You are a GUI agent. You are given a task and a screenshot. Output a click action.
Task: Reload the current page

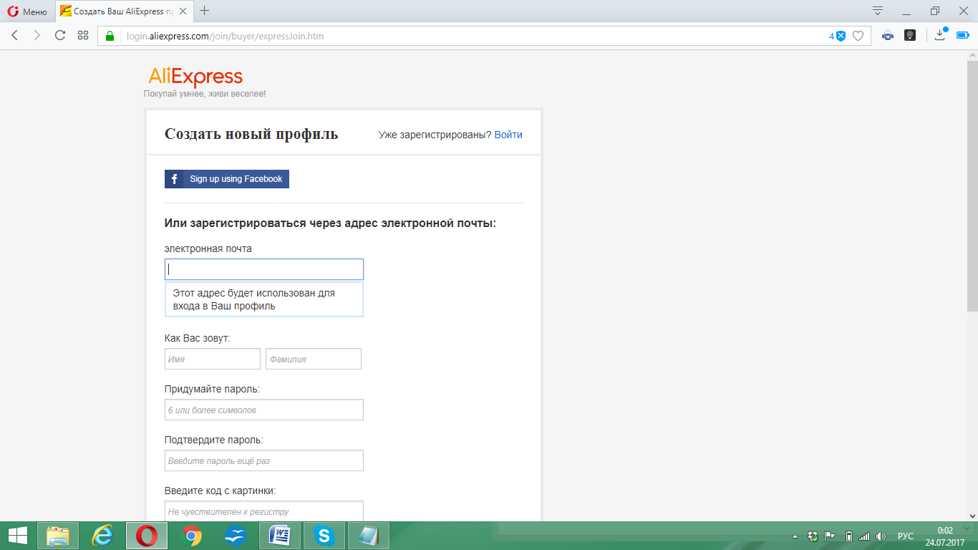(x=60, y=35)
